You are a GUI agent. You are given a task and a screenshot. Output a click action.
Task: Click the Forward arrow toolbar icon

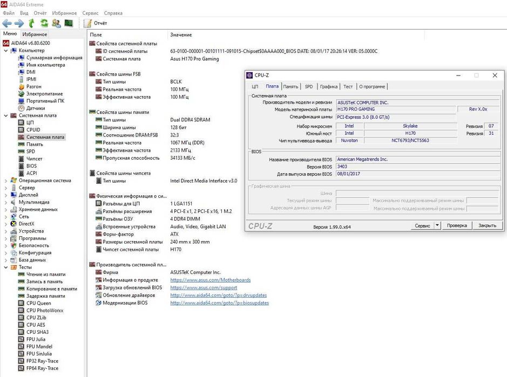[19, 23]
